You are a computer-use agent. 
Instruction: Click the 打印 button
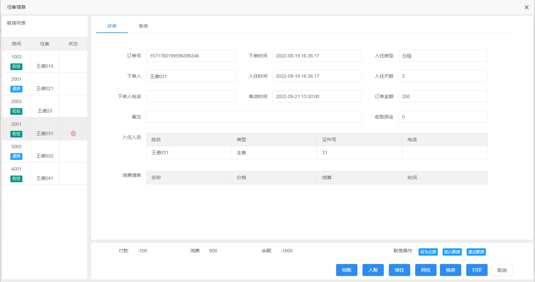click(x=477, y=270)
